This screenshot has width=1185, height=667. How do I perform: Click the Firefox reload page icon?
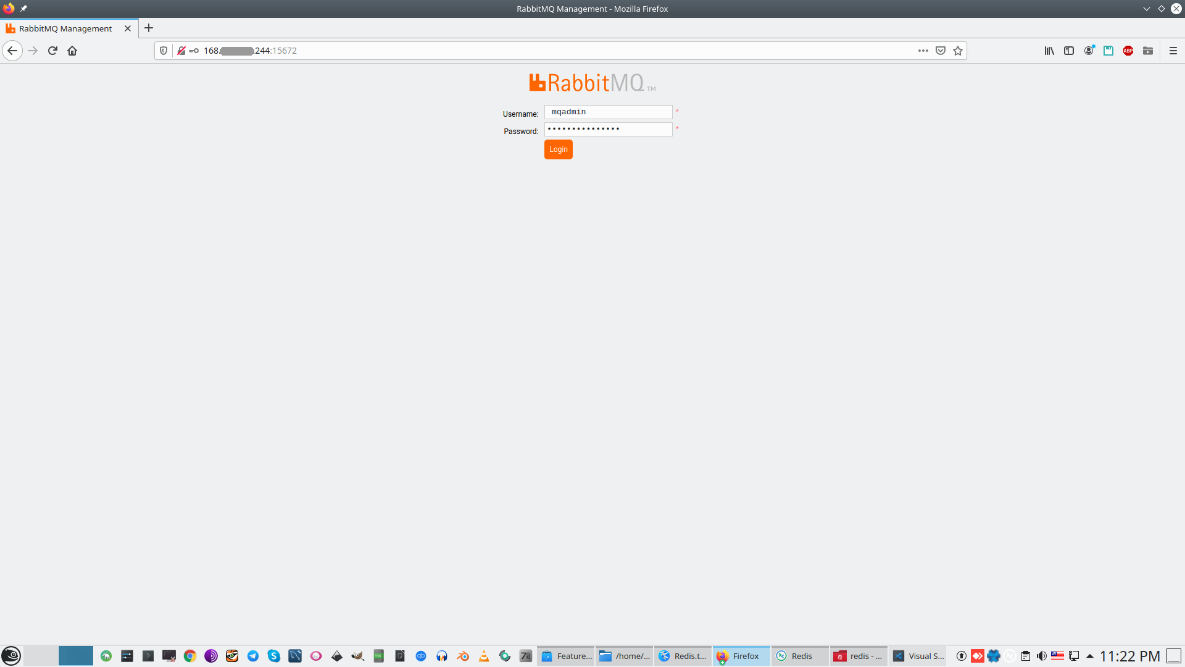52,51
